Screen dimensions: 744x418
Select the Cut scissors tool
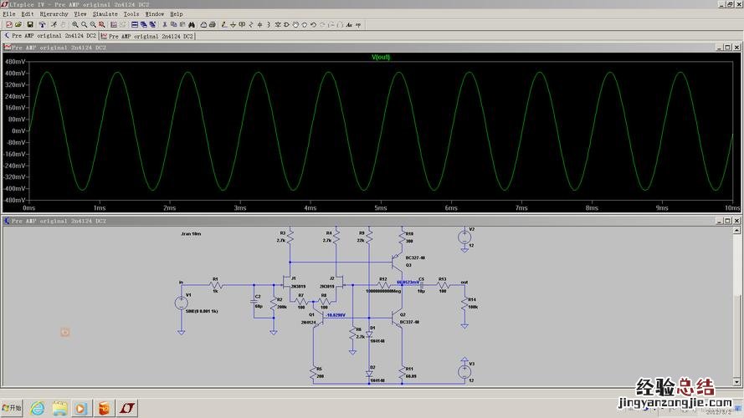(x=165, y=24)
